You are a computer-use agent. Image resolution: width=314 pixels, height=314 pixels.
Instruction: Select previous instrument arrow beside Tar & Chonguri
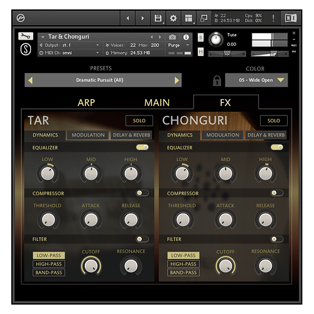pos(152,37)
